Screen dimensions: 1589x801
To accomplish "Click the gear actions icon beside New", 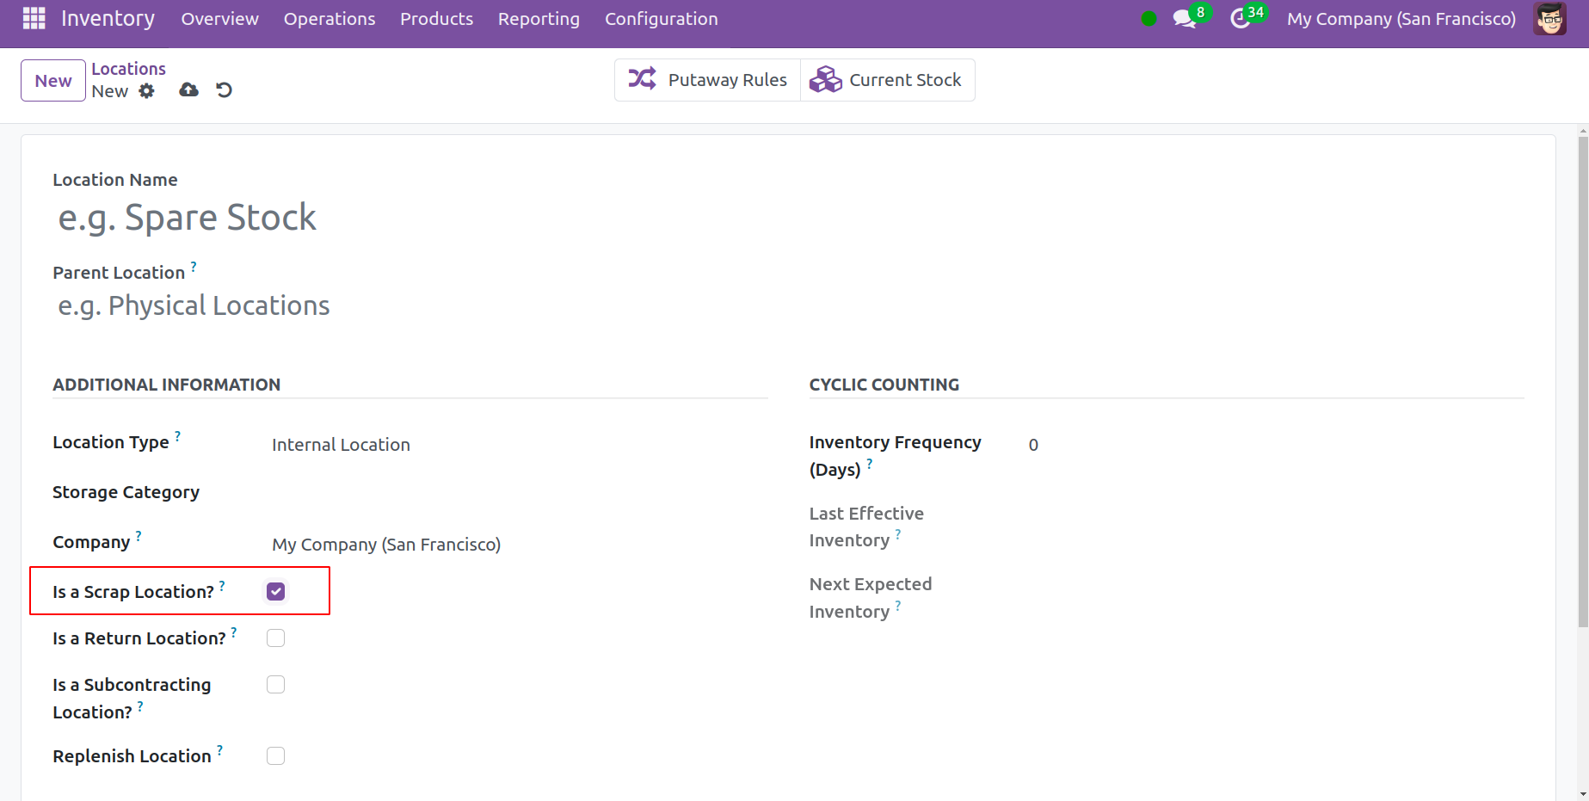I will (x=147, y=91).
